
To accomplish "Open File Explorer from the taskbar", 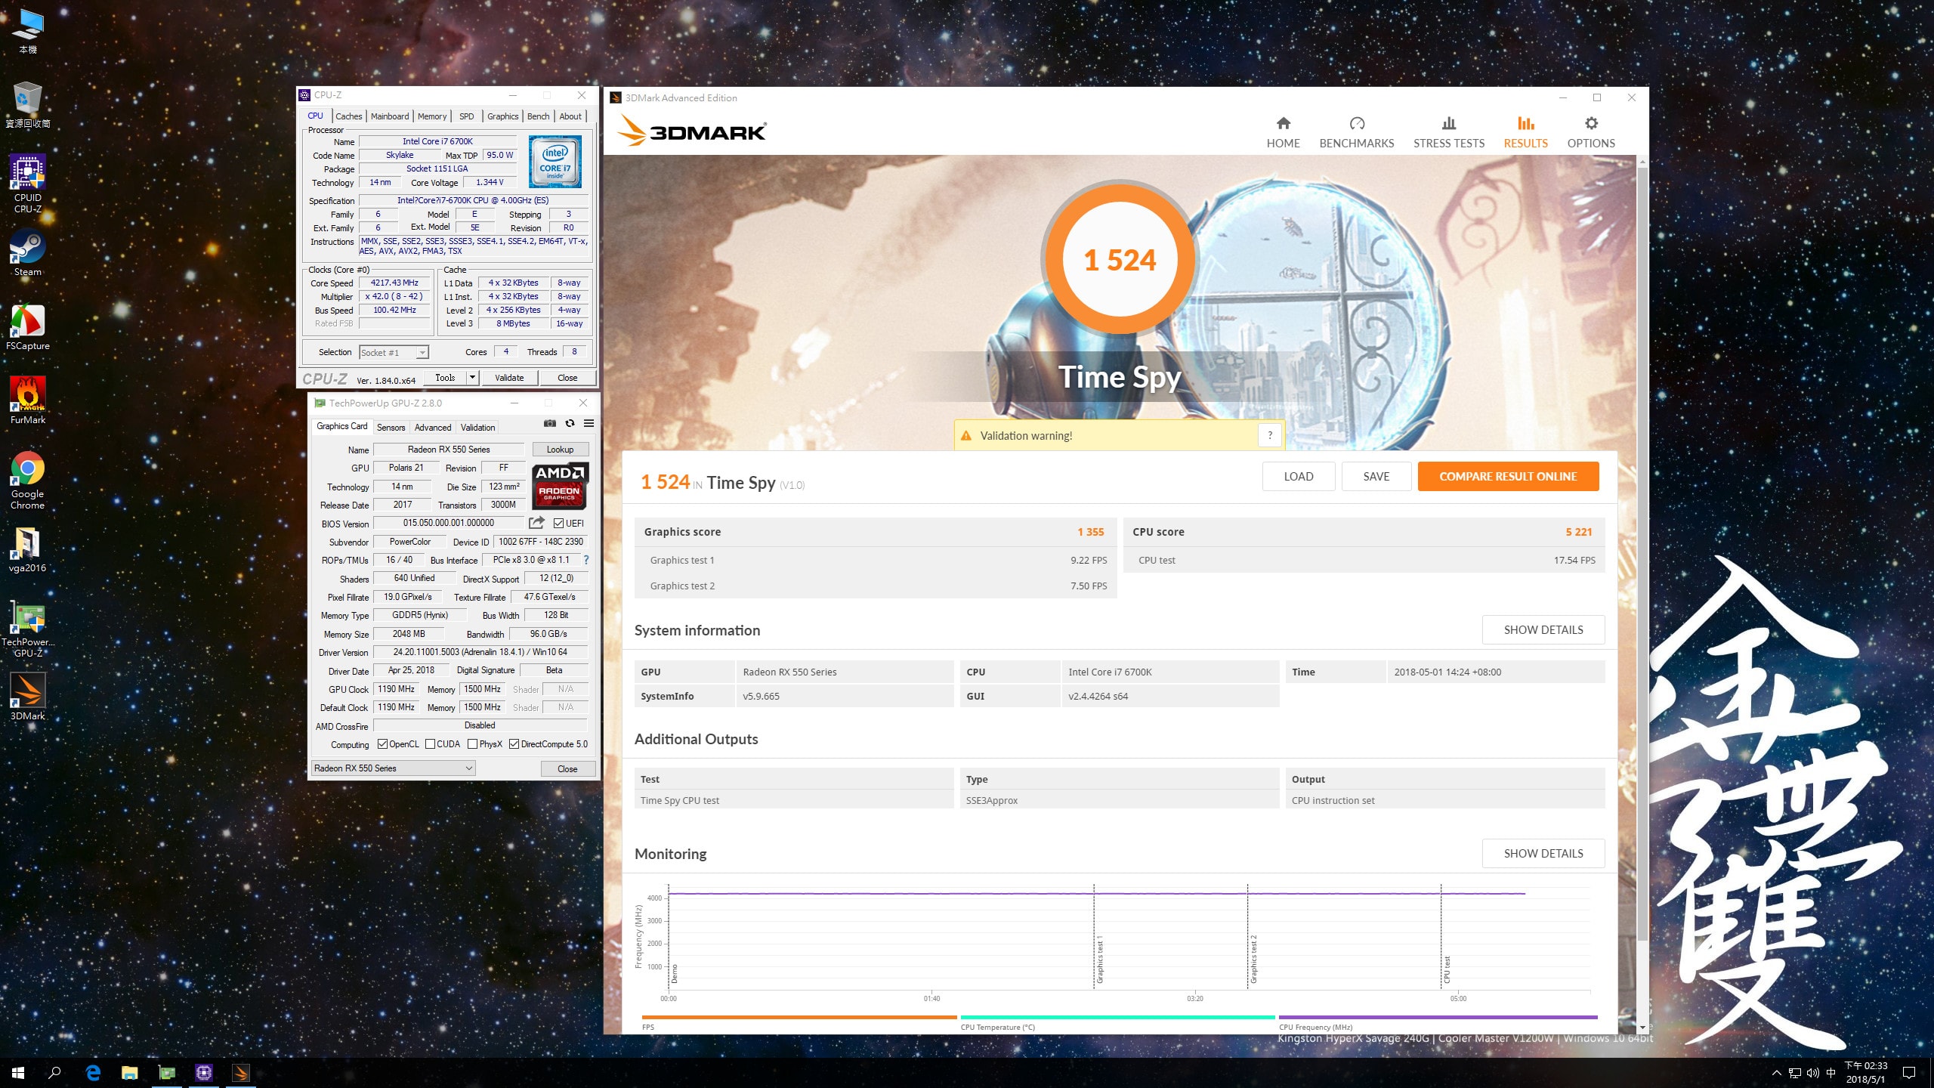I will click(130, 1073).
